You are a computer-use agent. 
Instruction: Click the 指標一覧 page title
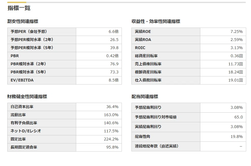tap(19, 8)
